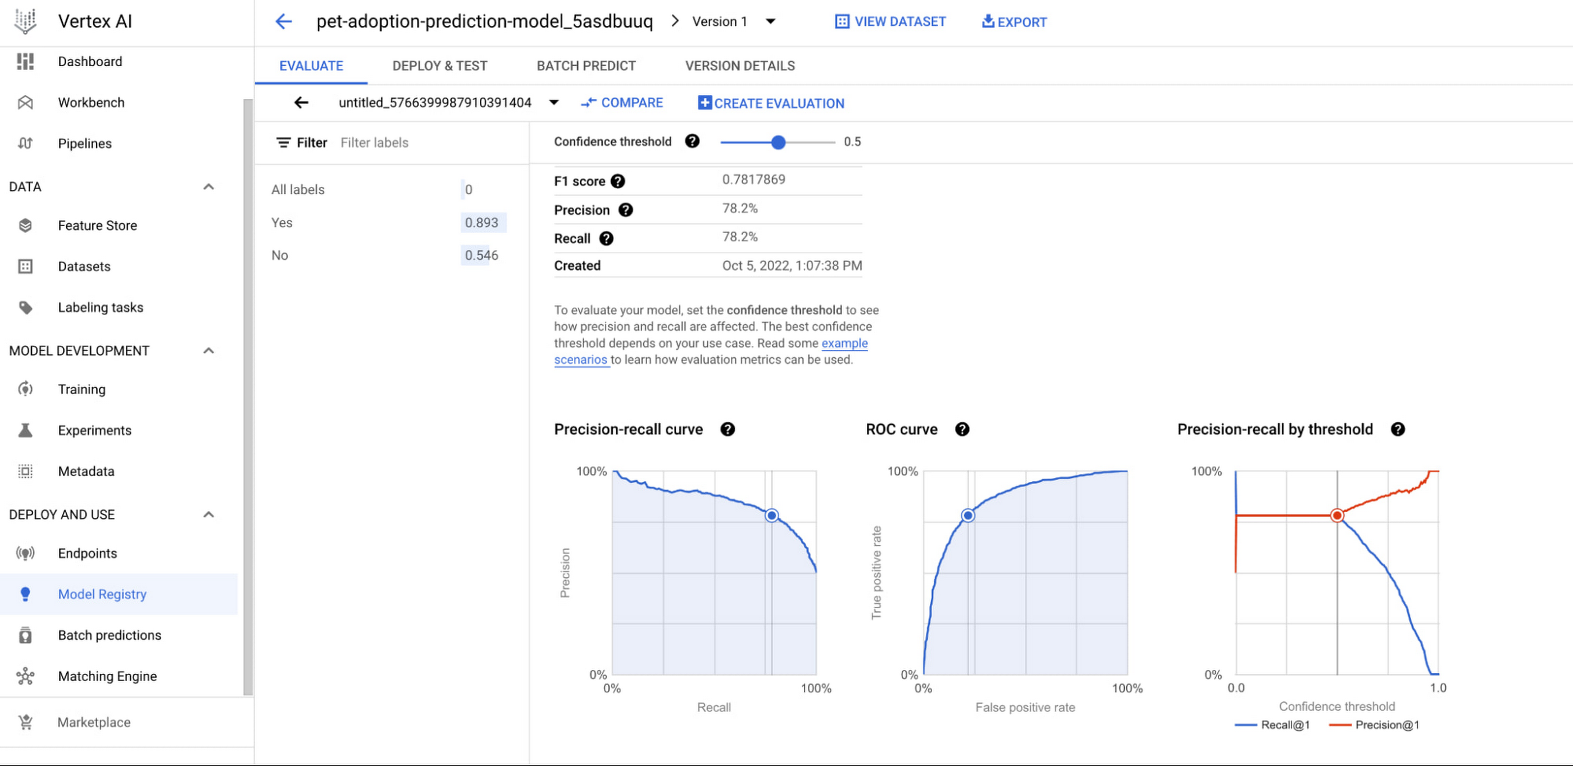This screenshot has height=766, width=1573.
Task: Click the Matching Engine icon
Action: pos(25,676)
